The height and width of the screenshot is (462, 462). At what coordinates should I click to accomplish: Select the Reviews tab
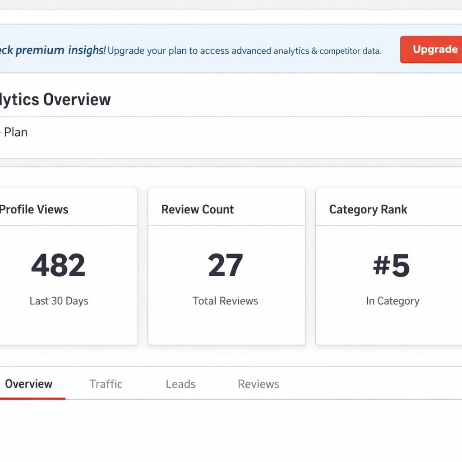(259, 384)
